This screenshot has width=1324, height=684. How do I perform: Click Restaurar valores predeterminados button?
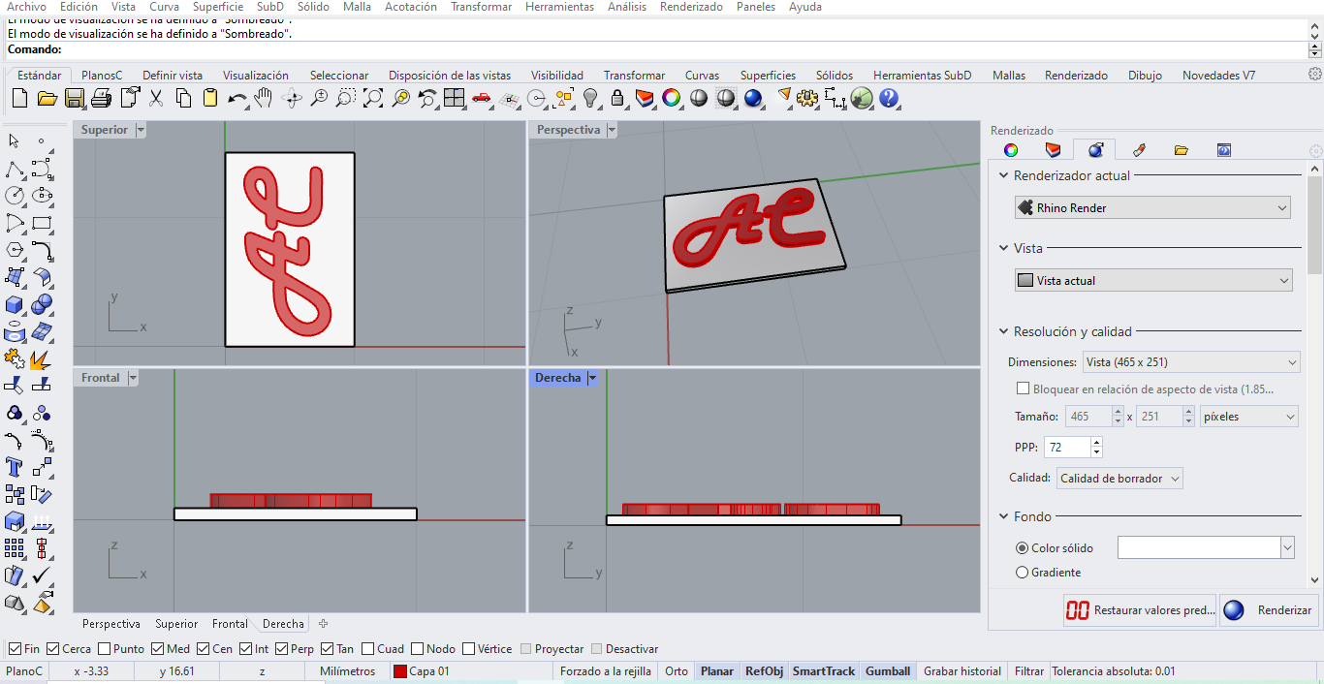pyautogui.click(x=1139, y=610)
